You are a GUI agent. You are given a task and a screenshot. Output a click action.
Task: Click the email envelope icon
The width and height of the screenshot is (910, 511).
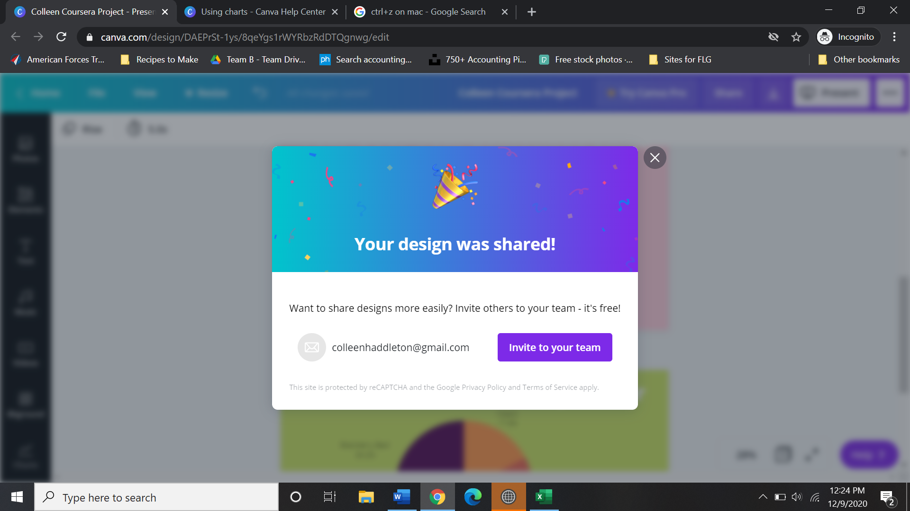pos(311,347)
